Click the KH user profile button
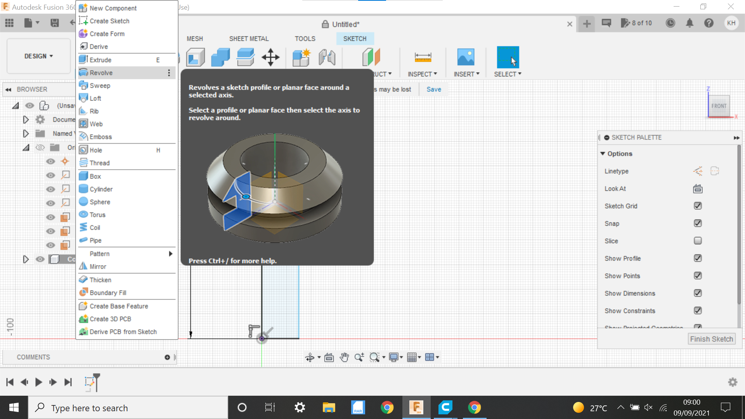Image resolution: width=745 pixels, height=419 pixels. click(731, 23)
